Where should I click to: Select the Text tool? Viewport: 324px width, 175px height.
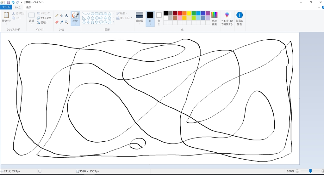(x=66, y=15)
